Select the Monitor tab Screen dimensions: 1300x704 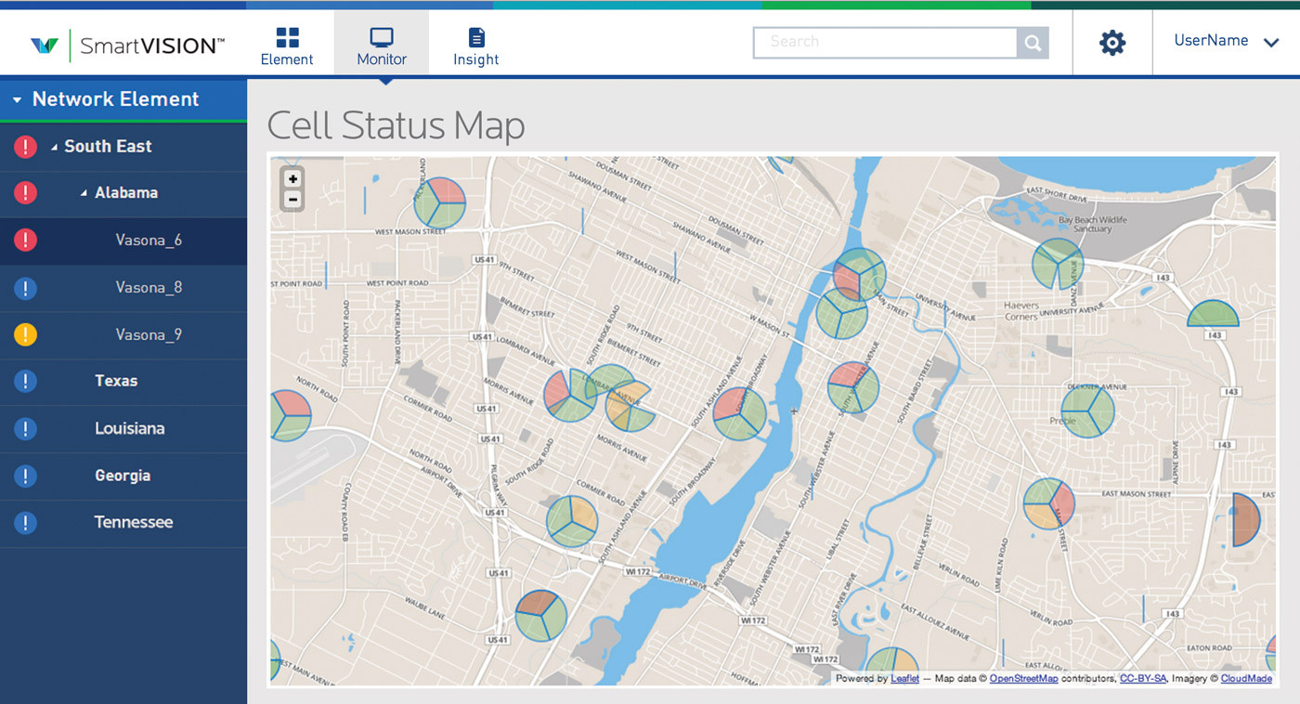382,46
